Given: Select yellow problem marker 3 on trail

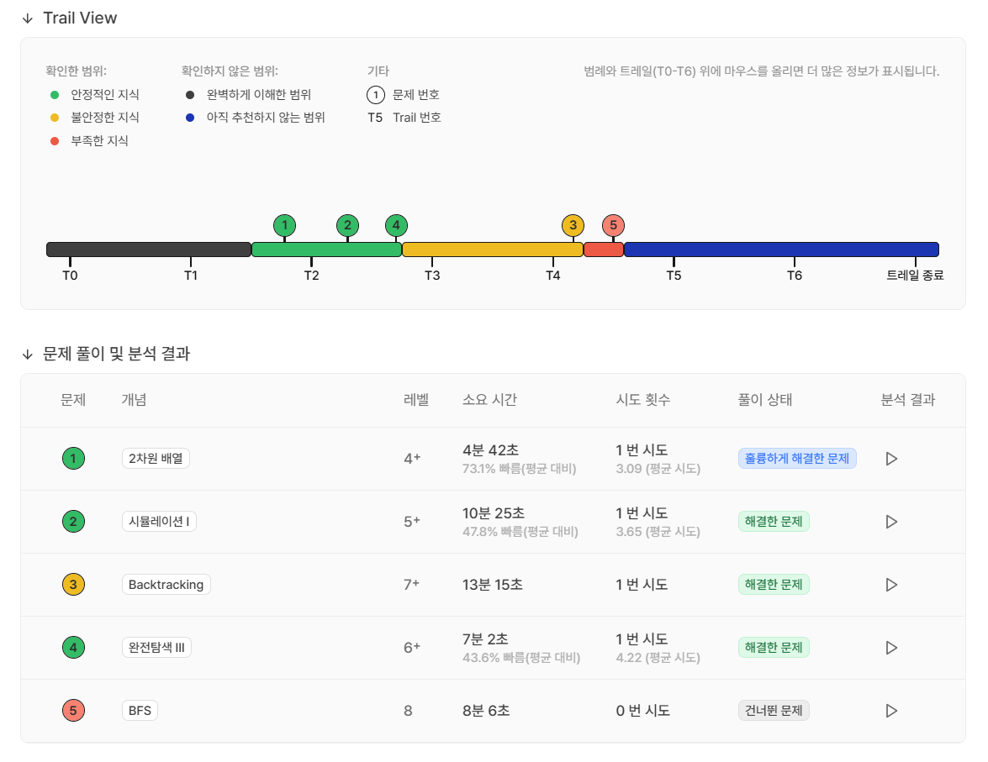Looking at the screenshot, I should tap(573, 225).
